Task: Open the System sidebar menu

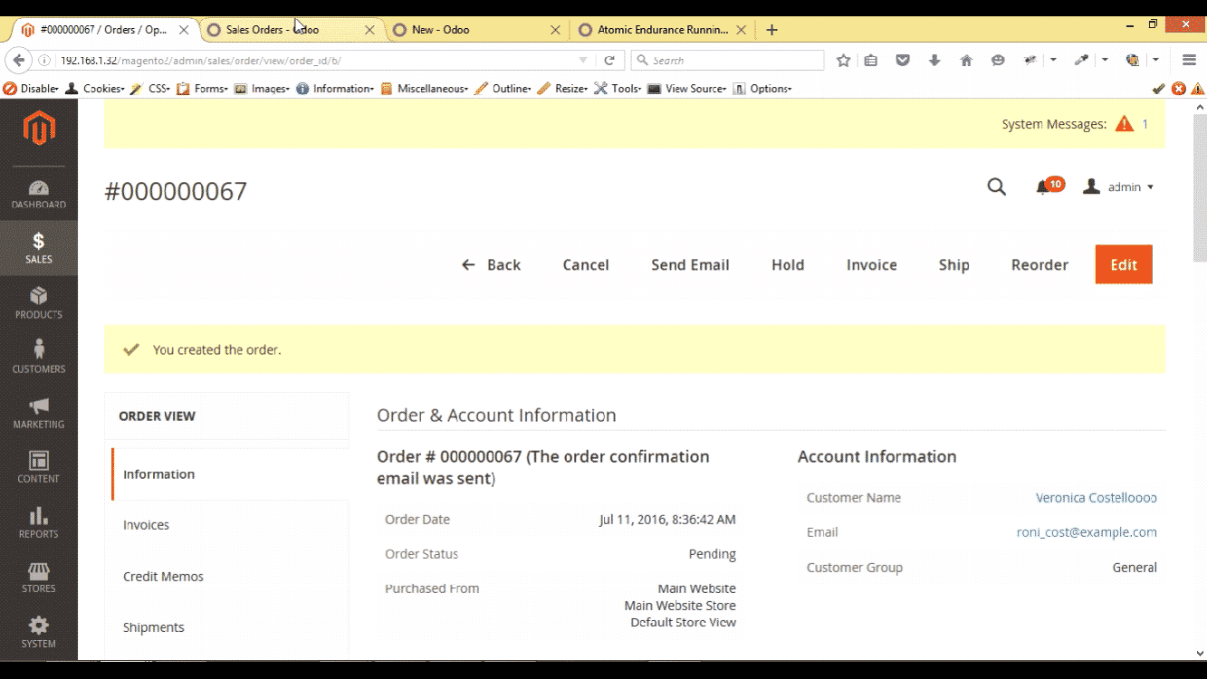Action: click(39, 632)
